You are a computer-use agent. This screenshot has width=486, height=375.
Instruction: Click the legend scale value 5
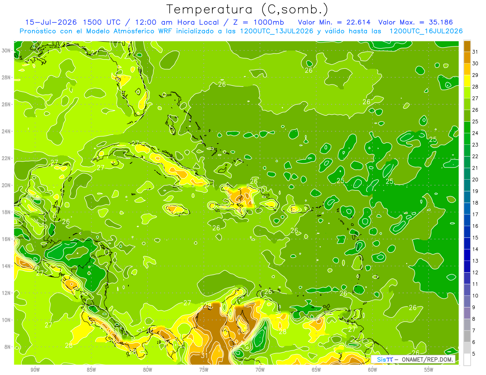pos(474,354)
